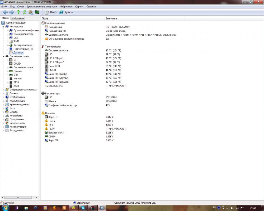Open the Отчёт menu in menu bar
The height and width of the screenshot is (211, 264).
point(21,7)
